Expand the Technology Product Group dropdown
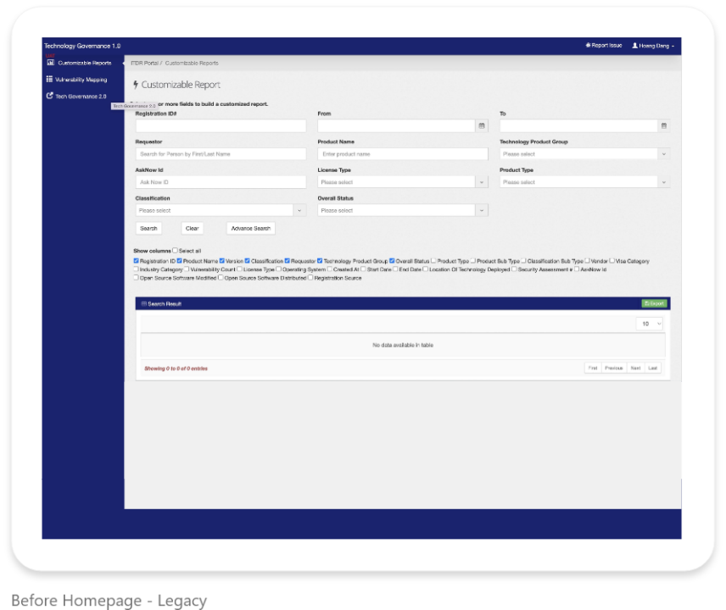 point(584,154)
